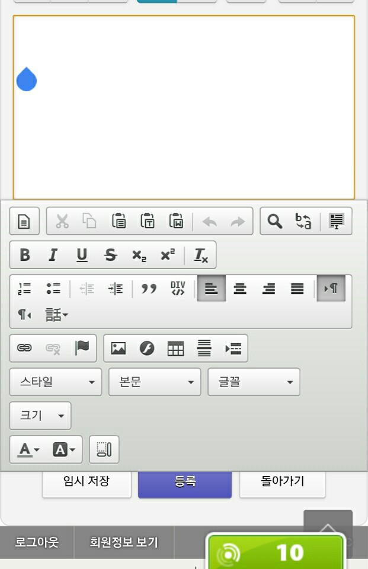This screenshot has width=368, height=569.
Task: Click the 돌아가기 button
Action: click(282, 484)
